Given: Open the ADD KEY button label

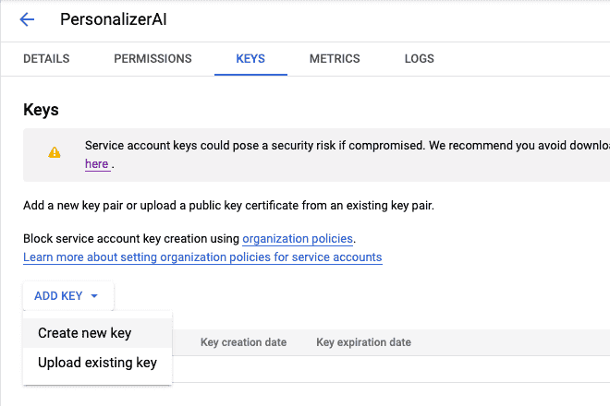Looking at the screenshot, I should [58, 296].
